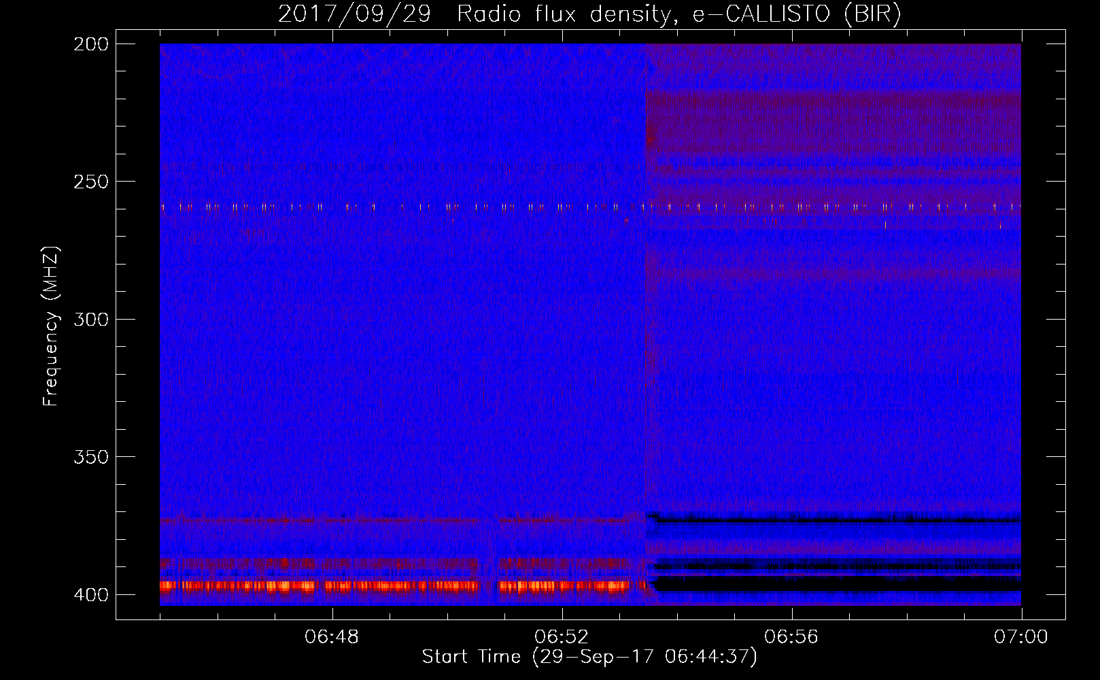Click the 300 frequency tick label
The width and height of the screenshot is (1100, 680).
[91, 320]
